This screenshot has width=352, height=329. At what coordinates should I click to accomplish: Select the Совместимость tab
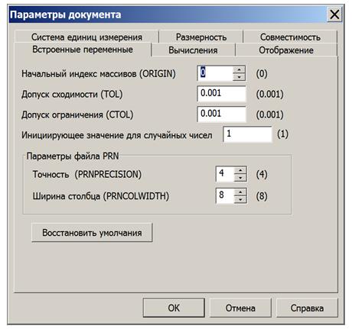point(290,37)
